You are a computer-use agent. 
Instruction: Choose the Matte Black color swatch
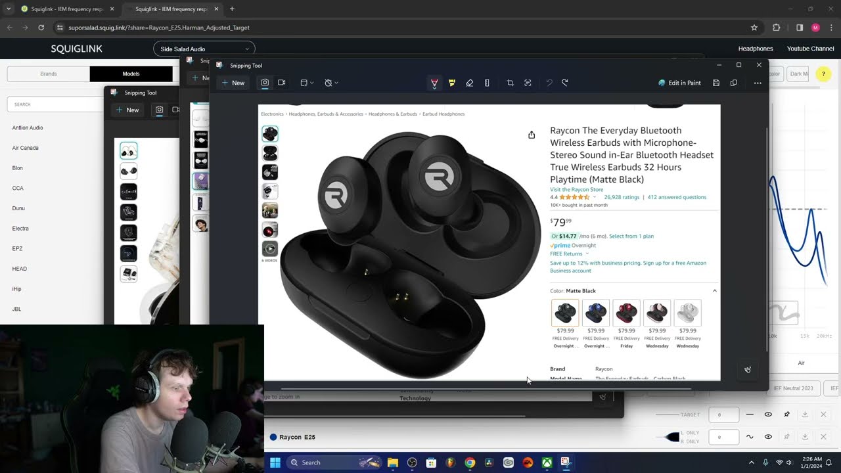[565, 313]
